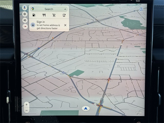Open the account profile icon
The image size is (164, 123).
141,9
